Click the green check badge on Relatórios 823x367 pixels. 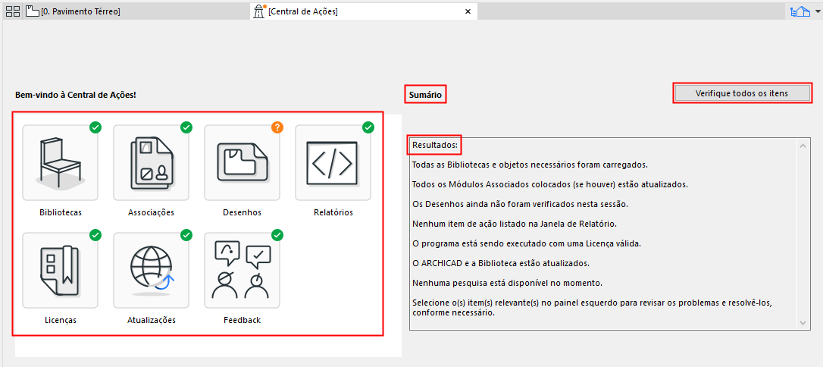(368, 127)
